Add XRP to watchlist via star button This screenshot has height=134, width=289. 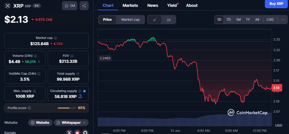70,6
